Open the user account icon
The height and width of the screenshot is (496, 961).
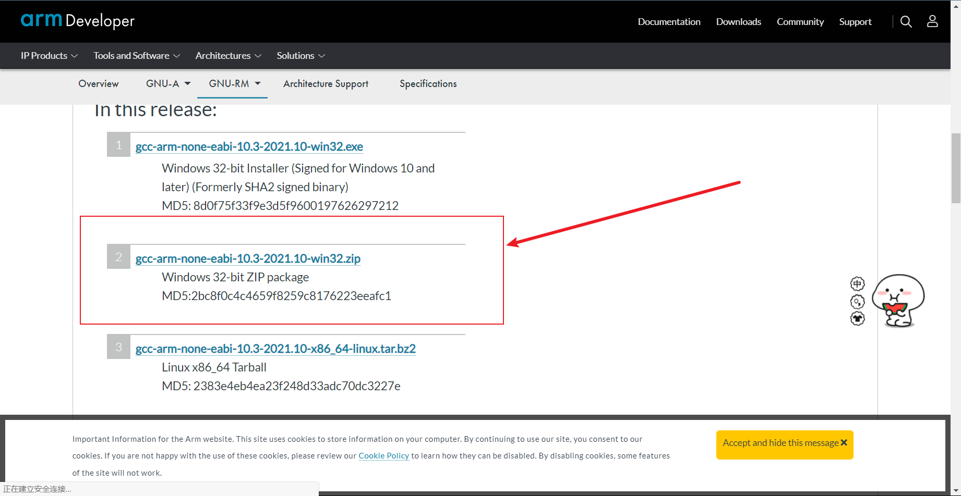pyautogui.click(x=932, y=21)
